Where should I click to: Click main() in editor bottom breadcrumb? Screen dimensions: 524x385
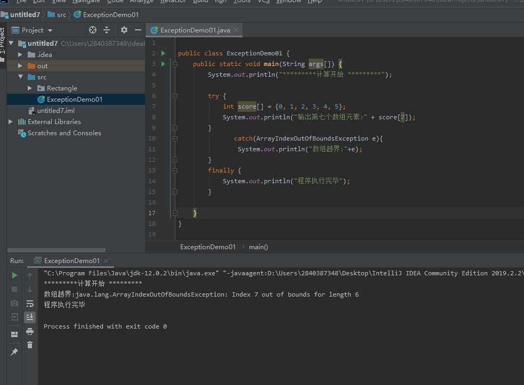click(x=259, y=247)
